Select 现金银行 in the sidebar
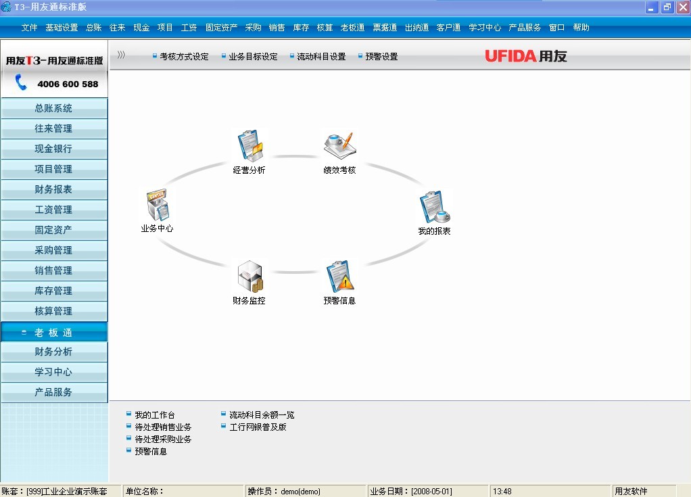This screenshot has width=691, height=497. [54, 149]
